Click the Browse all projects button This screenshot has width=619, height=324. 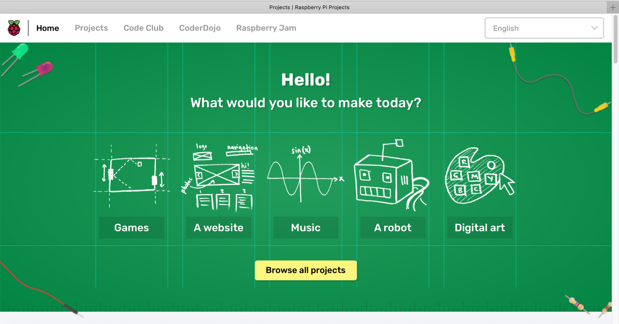coord(305,270)
